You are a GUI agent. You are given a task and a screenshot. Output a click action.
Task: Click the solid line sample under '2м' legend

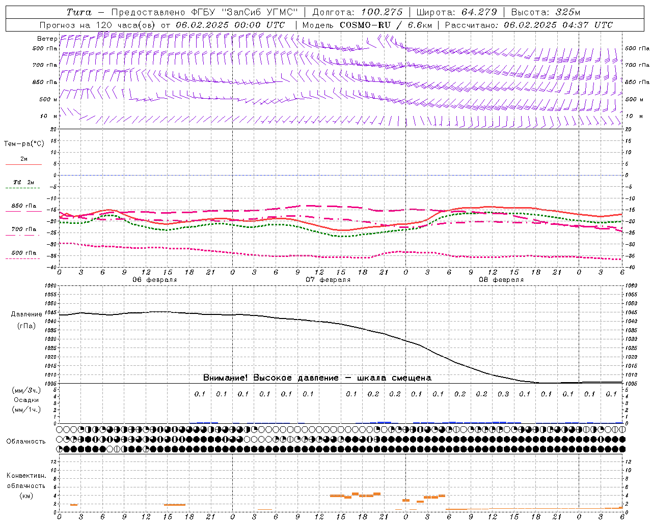pos(23,165)
